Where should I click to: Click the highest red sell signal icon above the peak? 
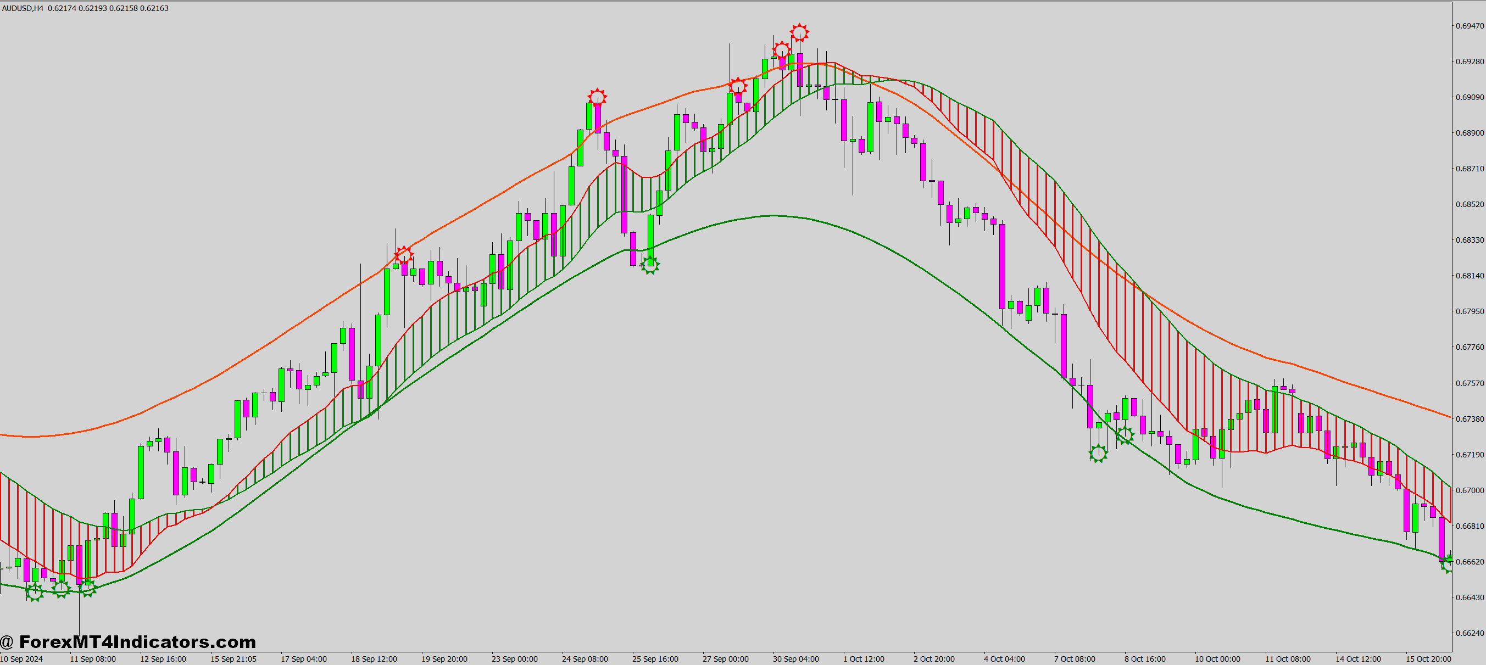coord(799,33)
